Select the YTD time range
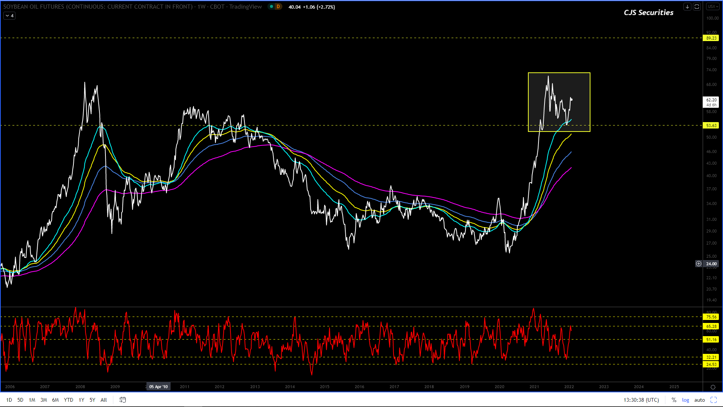The image size is (723, 407). (x=68, y=400)
